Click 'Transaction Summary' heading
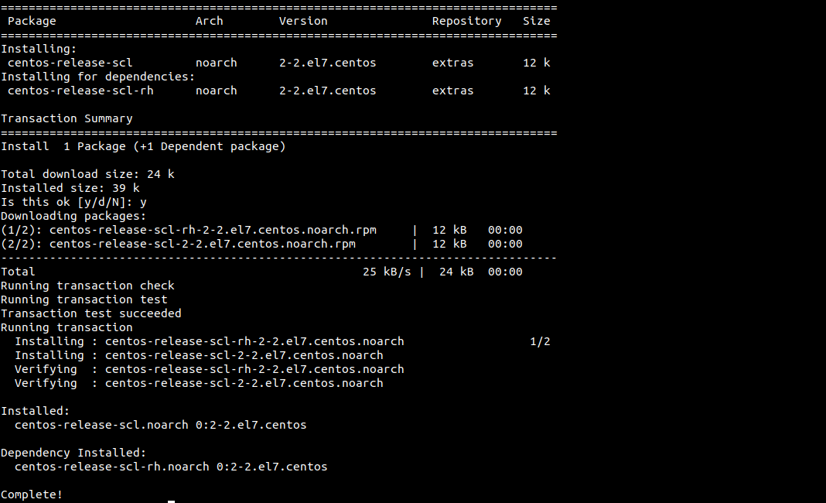The height and width of the screenshot is (503, 826). tap(67, 118)
